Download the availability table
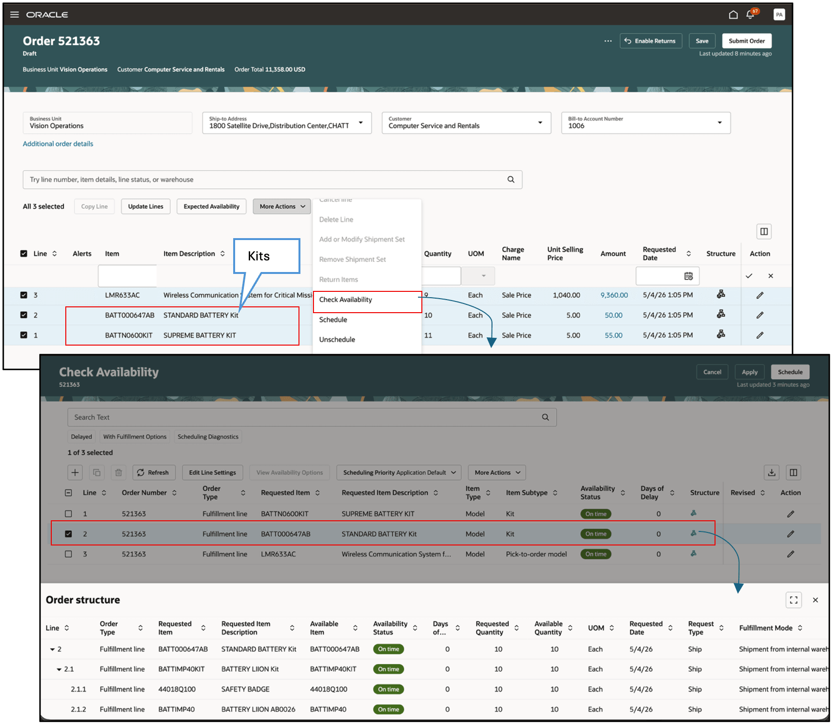This screenshot has height=726, width=835. pyautogui.click(x=772, y=472)
